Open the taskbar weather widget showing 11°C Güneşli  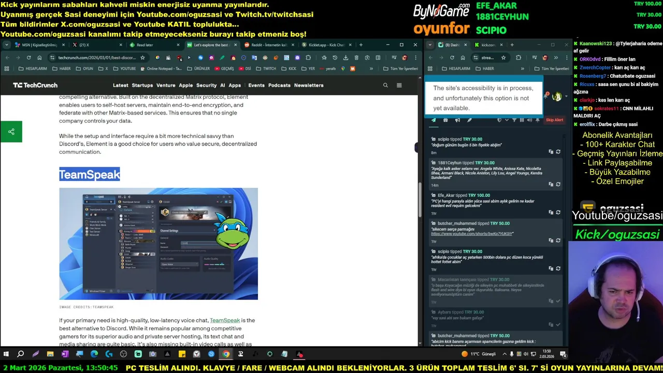click(x=479, y=354)
